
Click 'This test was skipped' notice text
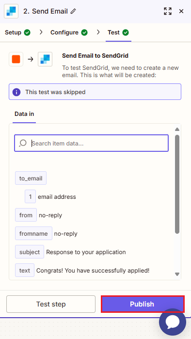coord(55,92)
